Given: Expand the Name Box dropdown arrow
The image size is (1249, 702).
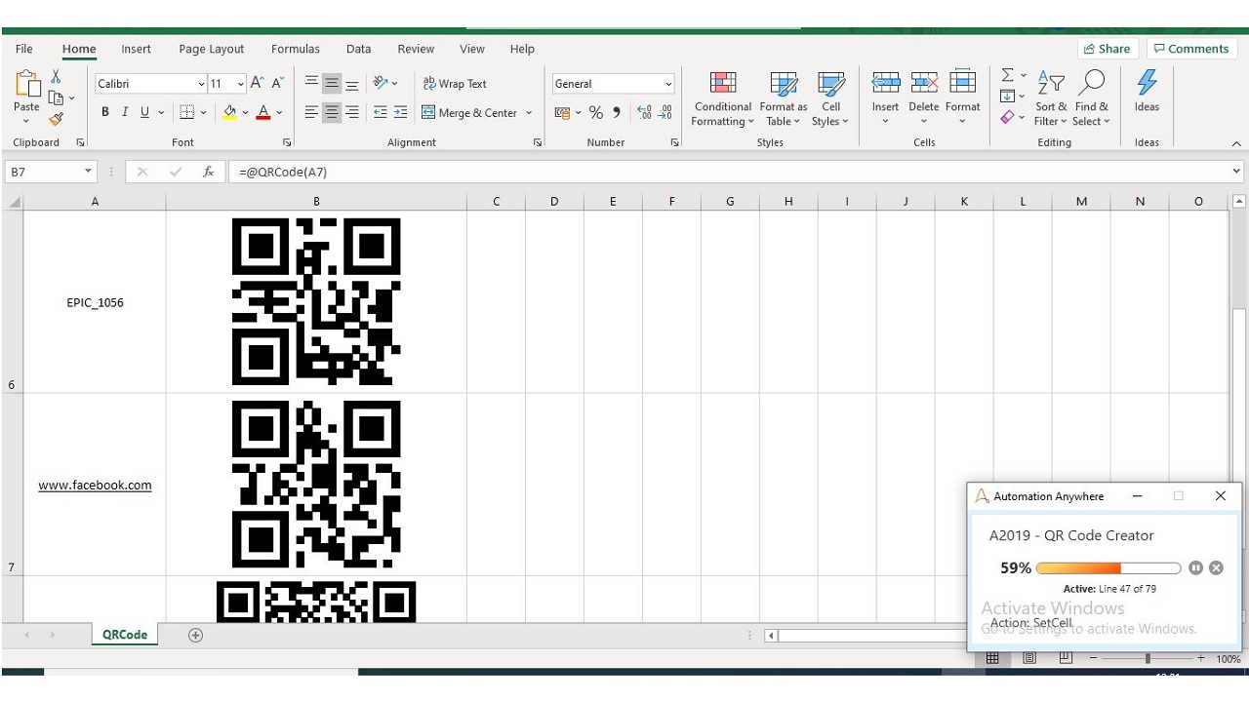Looking at the screenshot, I should 88,172.
